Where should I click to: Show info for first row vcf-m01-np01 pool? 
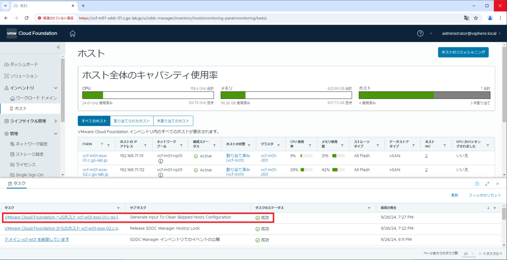(161, 161)
